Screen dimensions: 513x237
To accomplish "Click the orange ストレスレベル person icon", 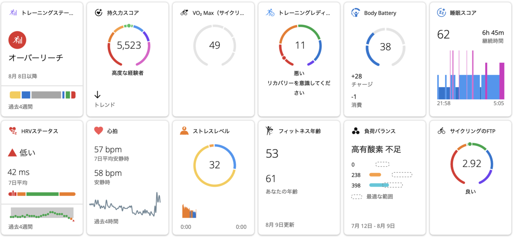I will (184, 131).
